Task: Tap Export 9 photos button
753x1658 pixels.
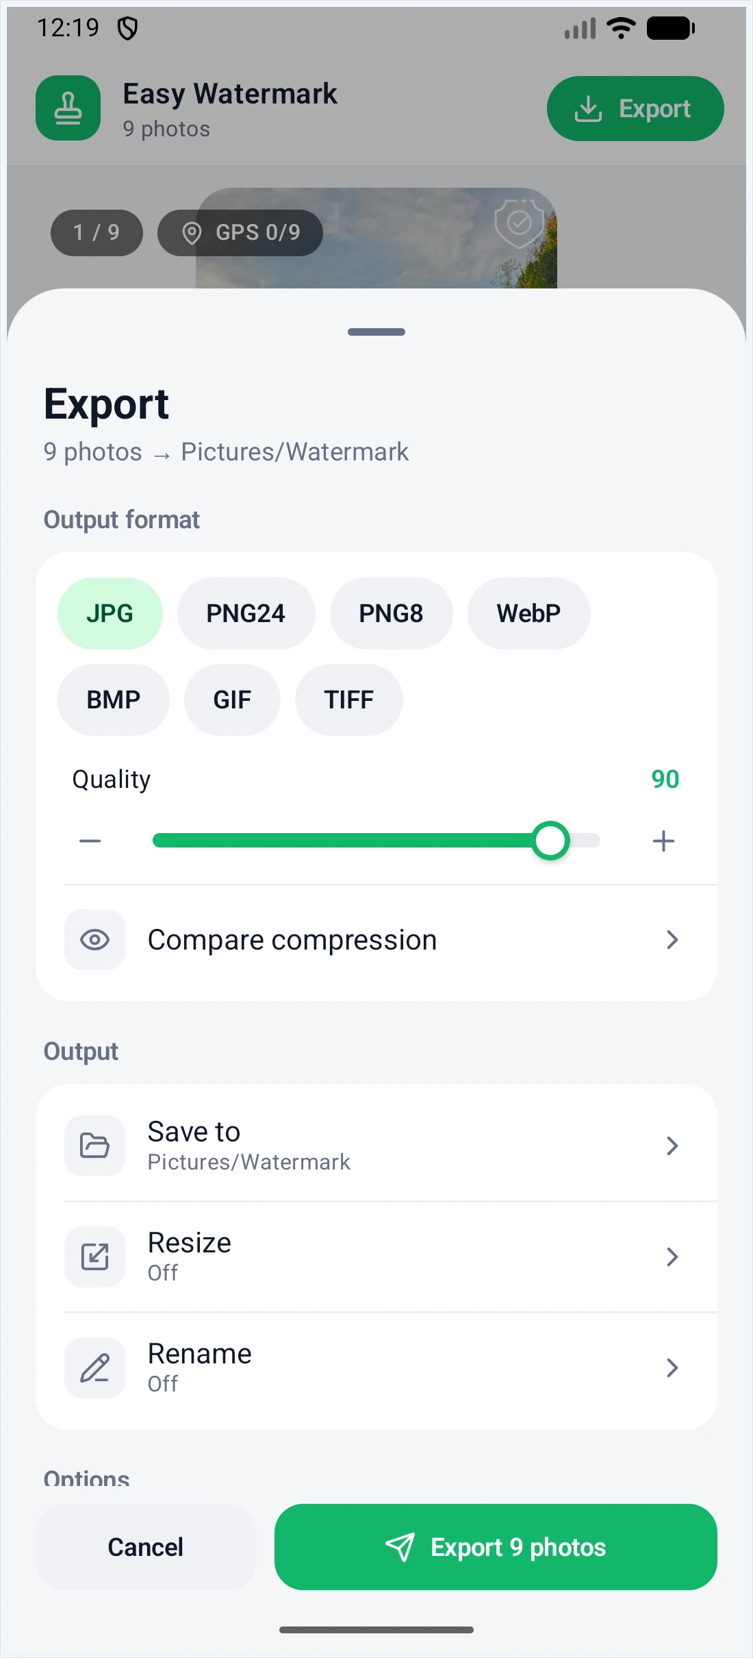Action: (496, 1547)
